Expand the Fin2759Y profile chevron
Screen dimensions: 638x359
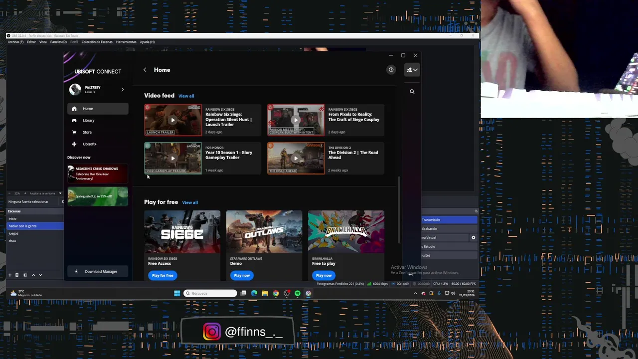click(122, 90)
